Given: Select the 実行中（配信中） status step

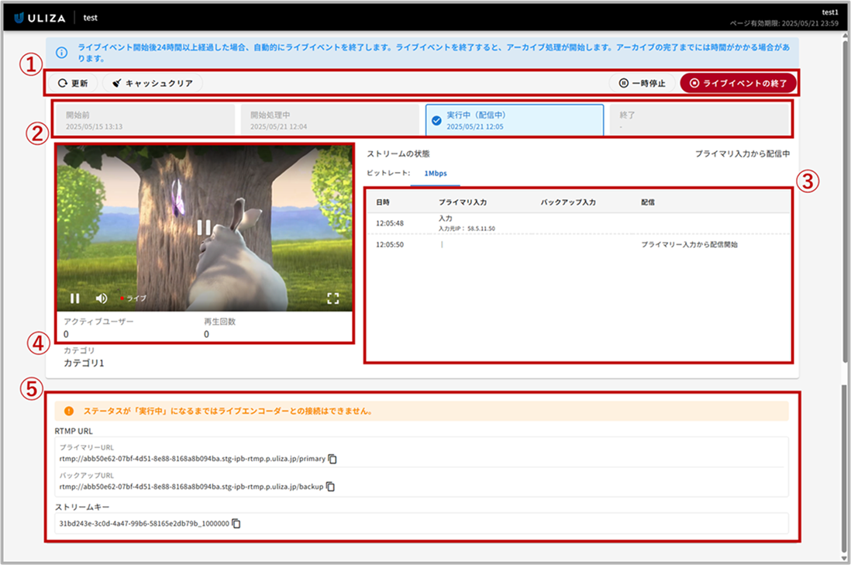Looking at the screenshot, I should click(x=515, y=120).
